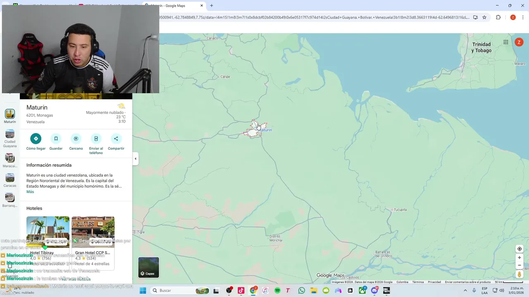
Task: Bookmark this page with the star icon
Action: pyautogui.click(x=484, y=17)
